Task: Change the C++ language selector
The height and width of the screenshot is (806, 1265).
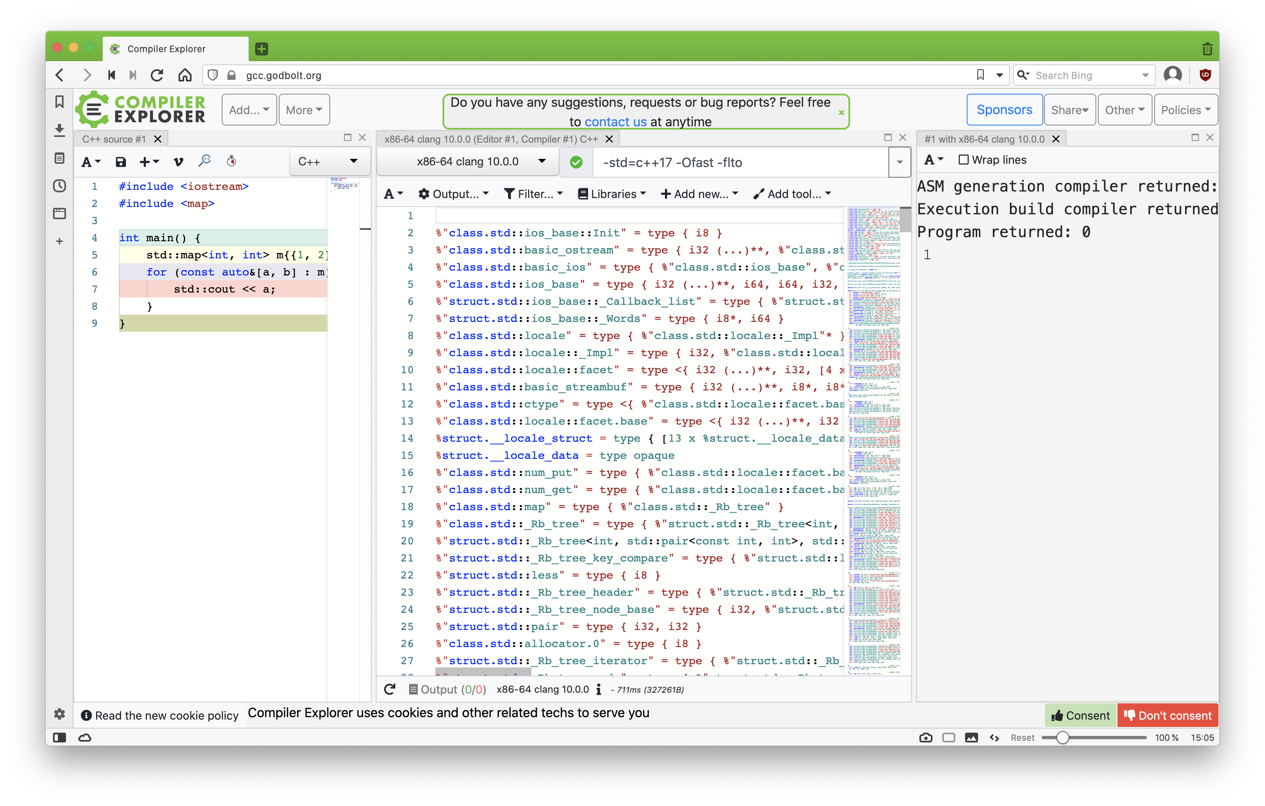Action: click(x=329, y=161)
